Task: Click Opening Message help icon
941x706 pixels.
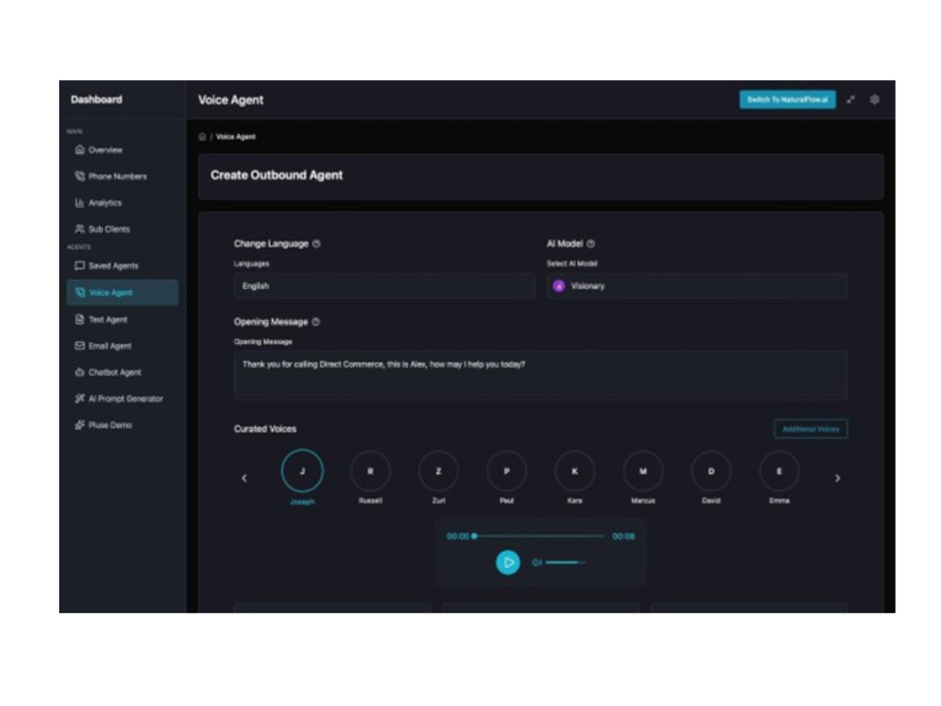Action: point(316,322)
